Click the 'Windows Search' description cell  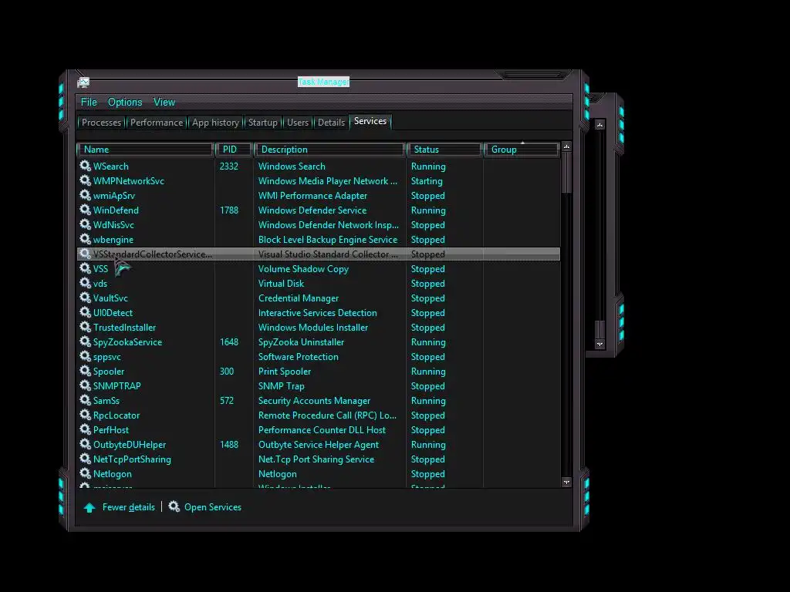292,166
